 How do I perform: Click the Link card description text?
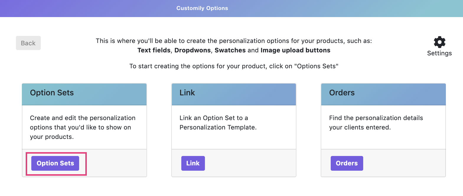tap(218, 123)
